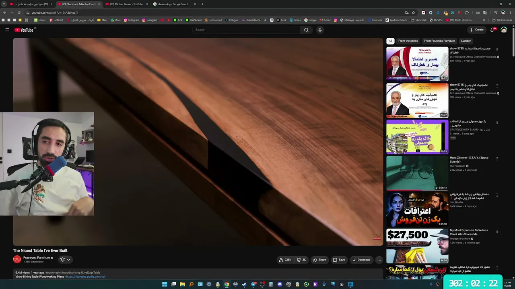515x289 pixels.
Task: Open options for the Hans Zimmer S.T.A.Y. video
Action: click(x=497, y=159)
